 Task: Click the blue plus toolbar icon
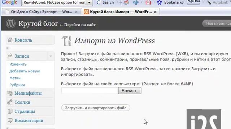click(136, 3)
